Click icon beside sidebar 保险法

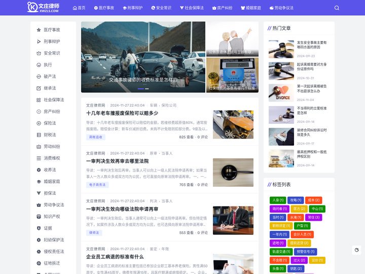[x=39, y=123]
